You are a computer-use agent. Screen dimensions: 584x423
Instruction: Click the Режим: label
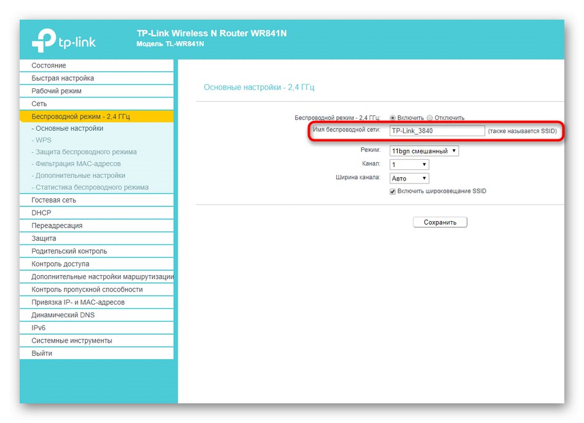pos(371,150)
